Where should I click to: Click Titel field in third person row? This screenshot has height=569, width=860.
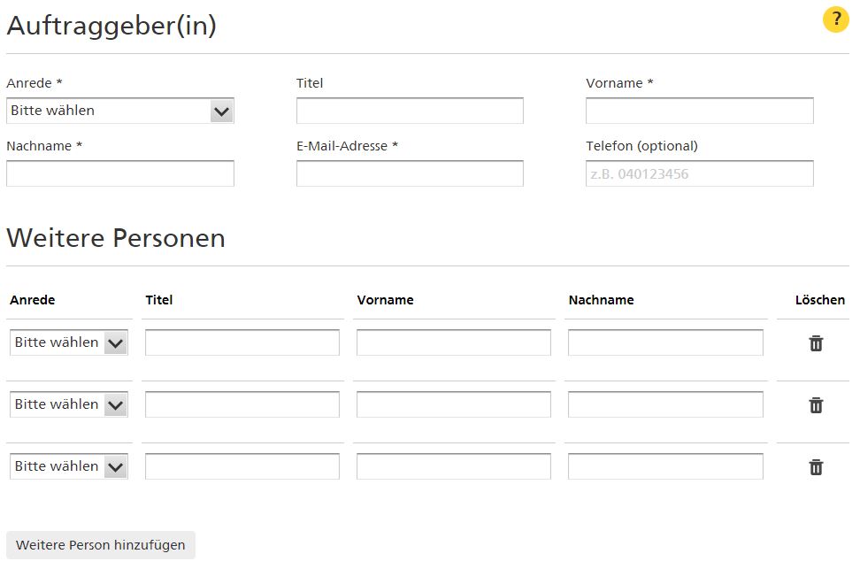point(242,466)
